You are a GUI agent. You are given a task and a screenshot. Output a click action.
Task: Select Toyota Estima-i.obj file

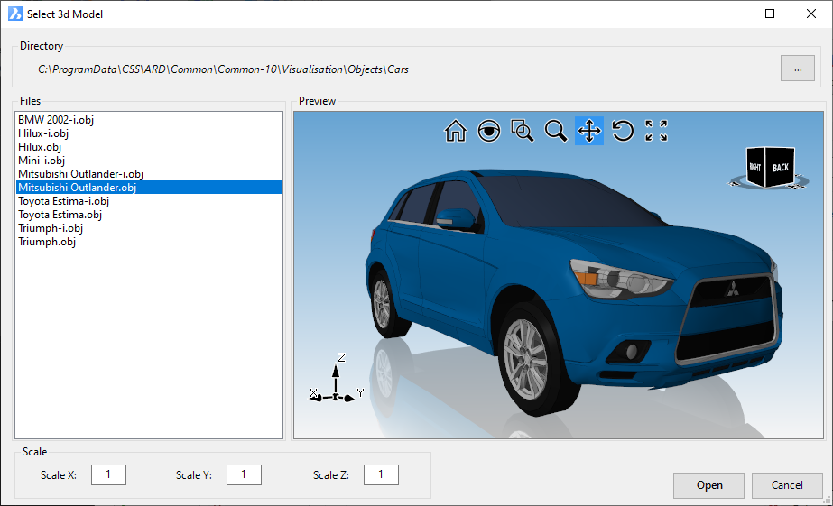pos(149,201)
